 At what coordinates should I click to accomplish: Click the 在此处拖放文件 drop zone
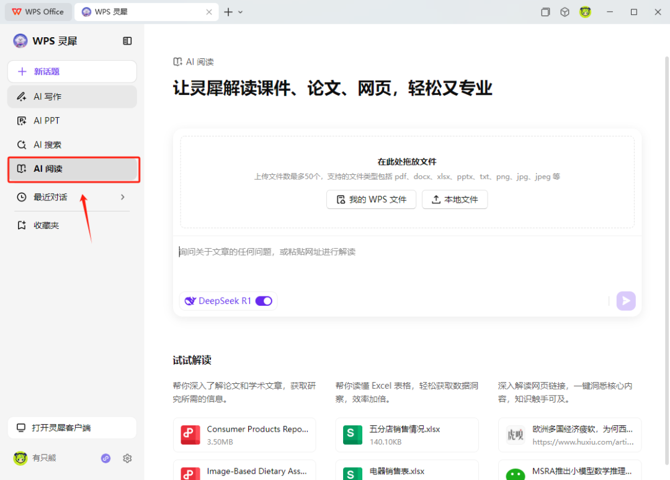click(407, 182)
